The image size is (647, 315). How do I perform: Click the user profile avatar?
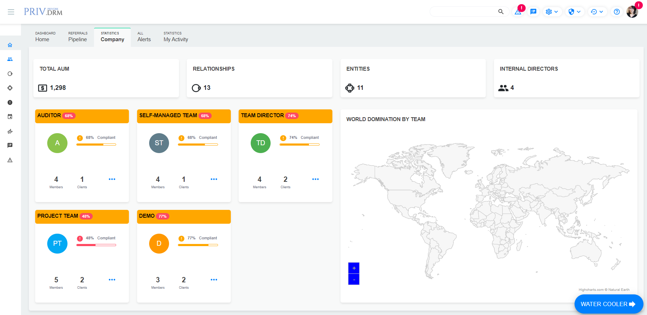pos(632,12)
